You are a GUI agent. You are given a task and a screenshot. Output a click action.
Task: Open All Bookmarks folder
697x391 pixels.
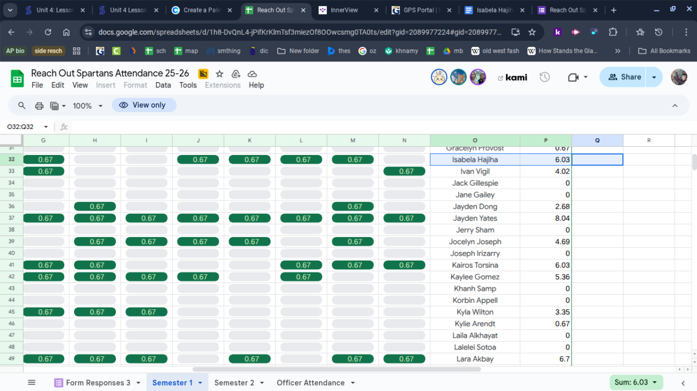(x=664, y=51)
